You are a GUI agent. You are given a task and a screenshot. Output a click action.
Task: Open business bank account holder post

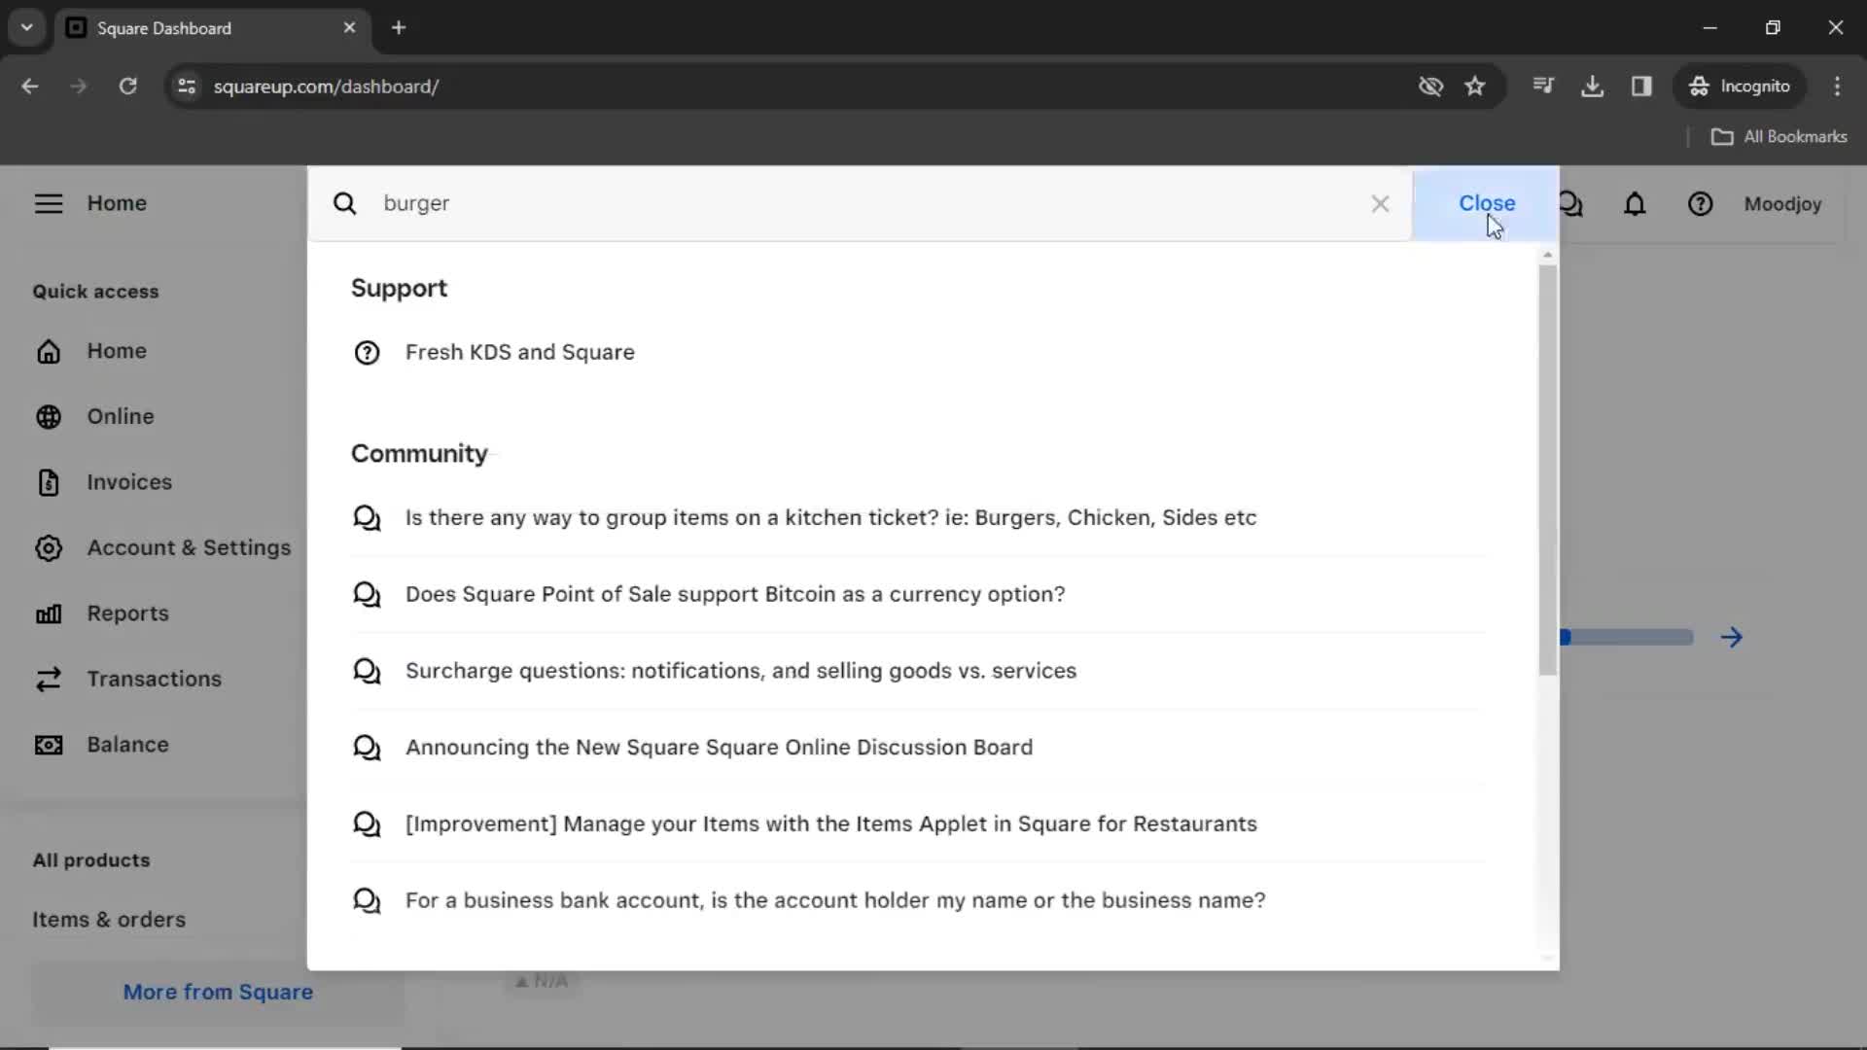click(835, 900)
